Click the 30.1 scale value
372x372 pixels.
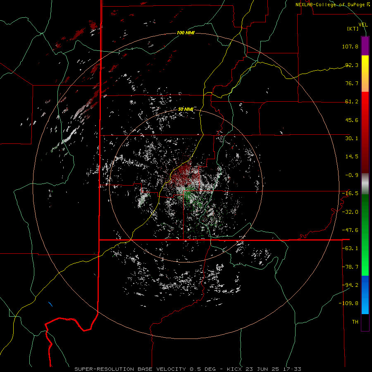[x=352, y=138]
